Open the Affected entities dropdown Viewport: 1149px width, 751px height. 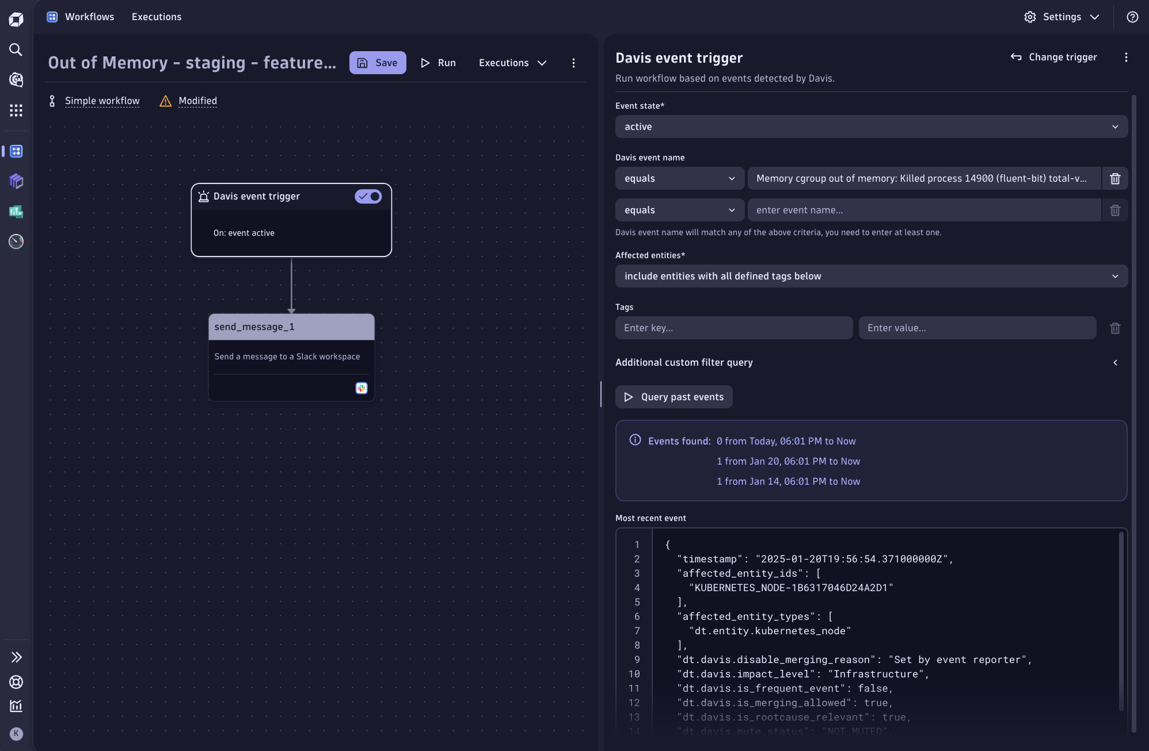871,276
